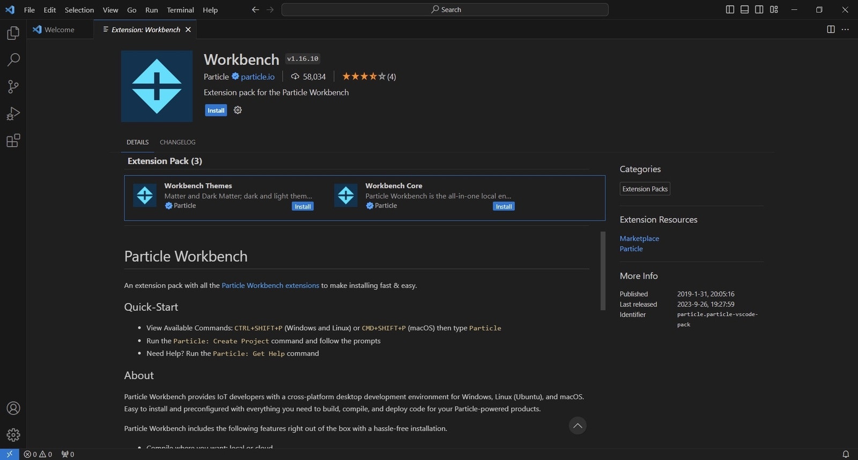
Task: Show errors and warnings in status bar
Action: pos(38,454)
